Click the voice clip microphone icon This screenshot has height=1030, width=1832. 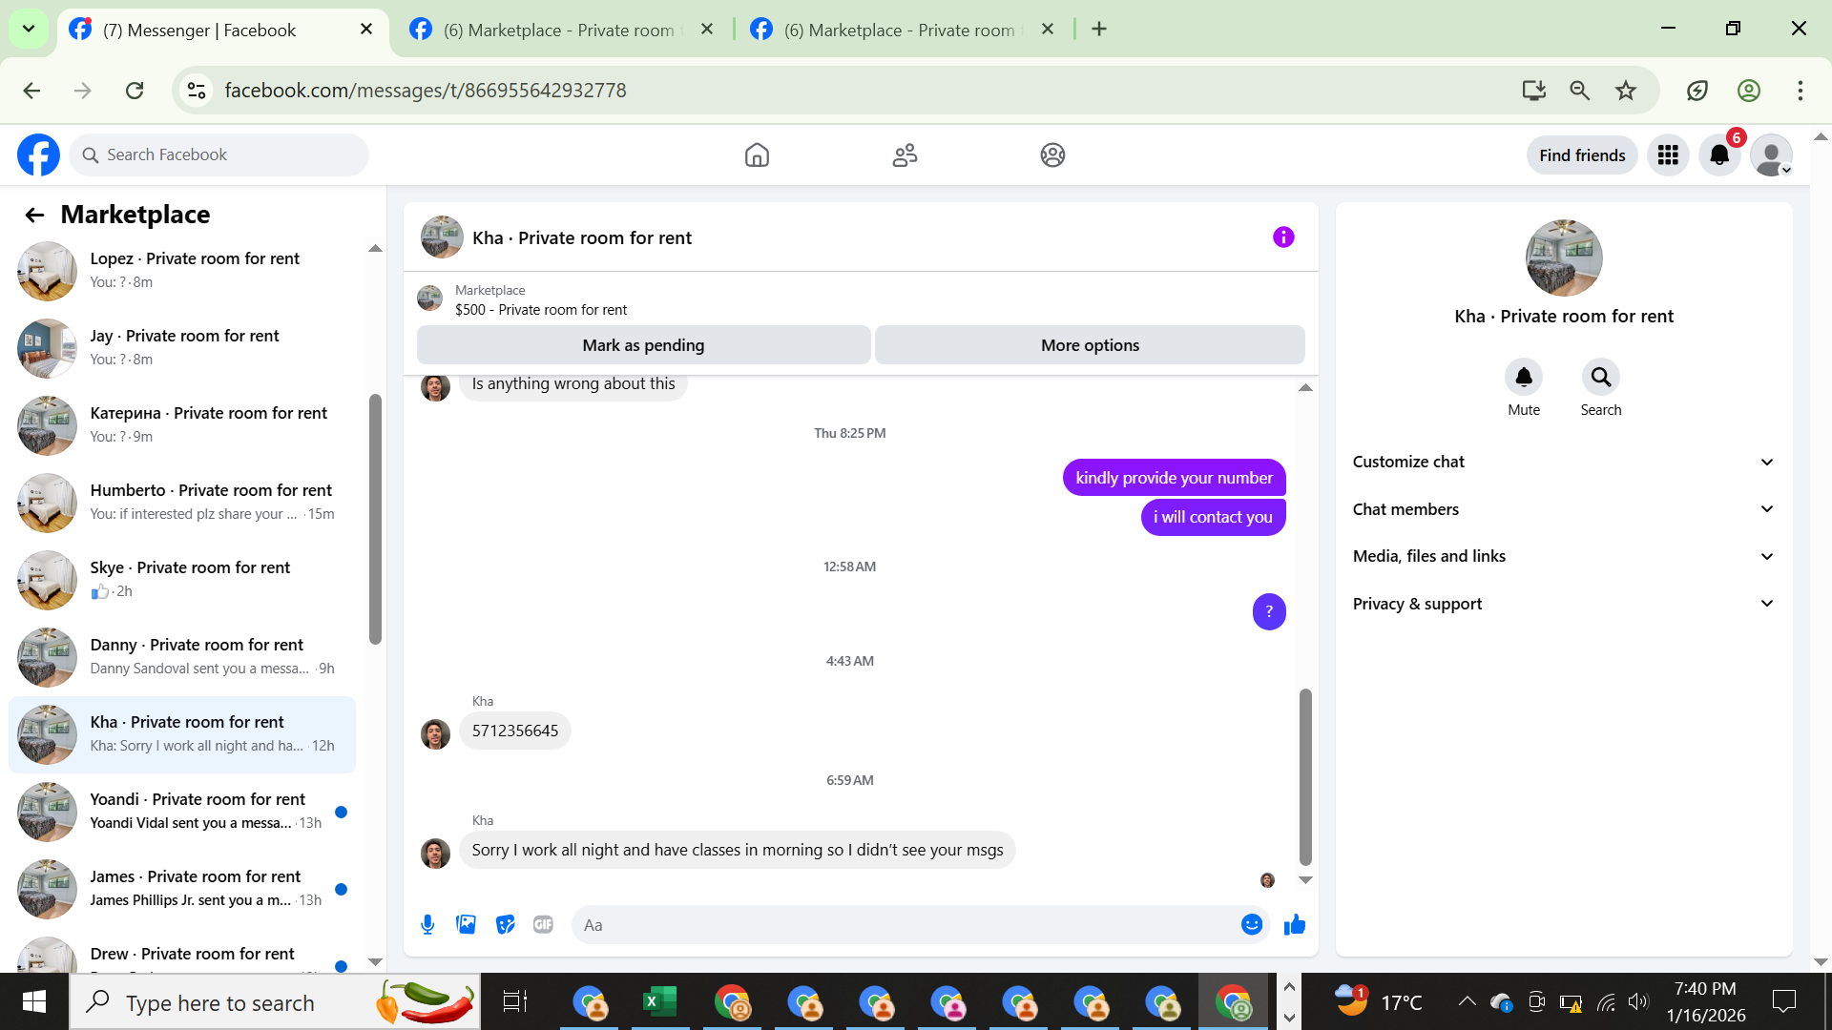(x=427, y=924)
